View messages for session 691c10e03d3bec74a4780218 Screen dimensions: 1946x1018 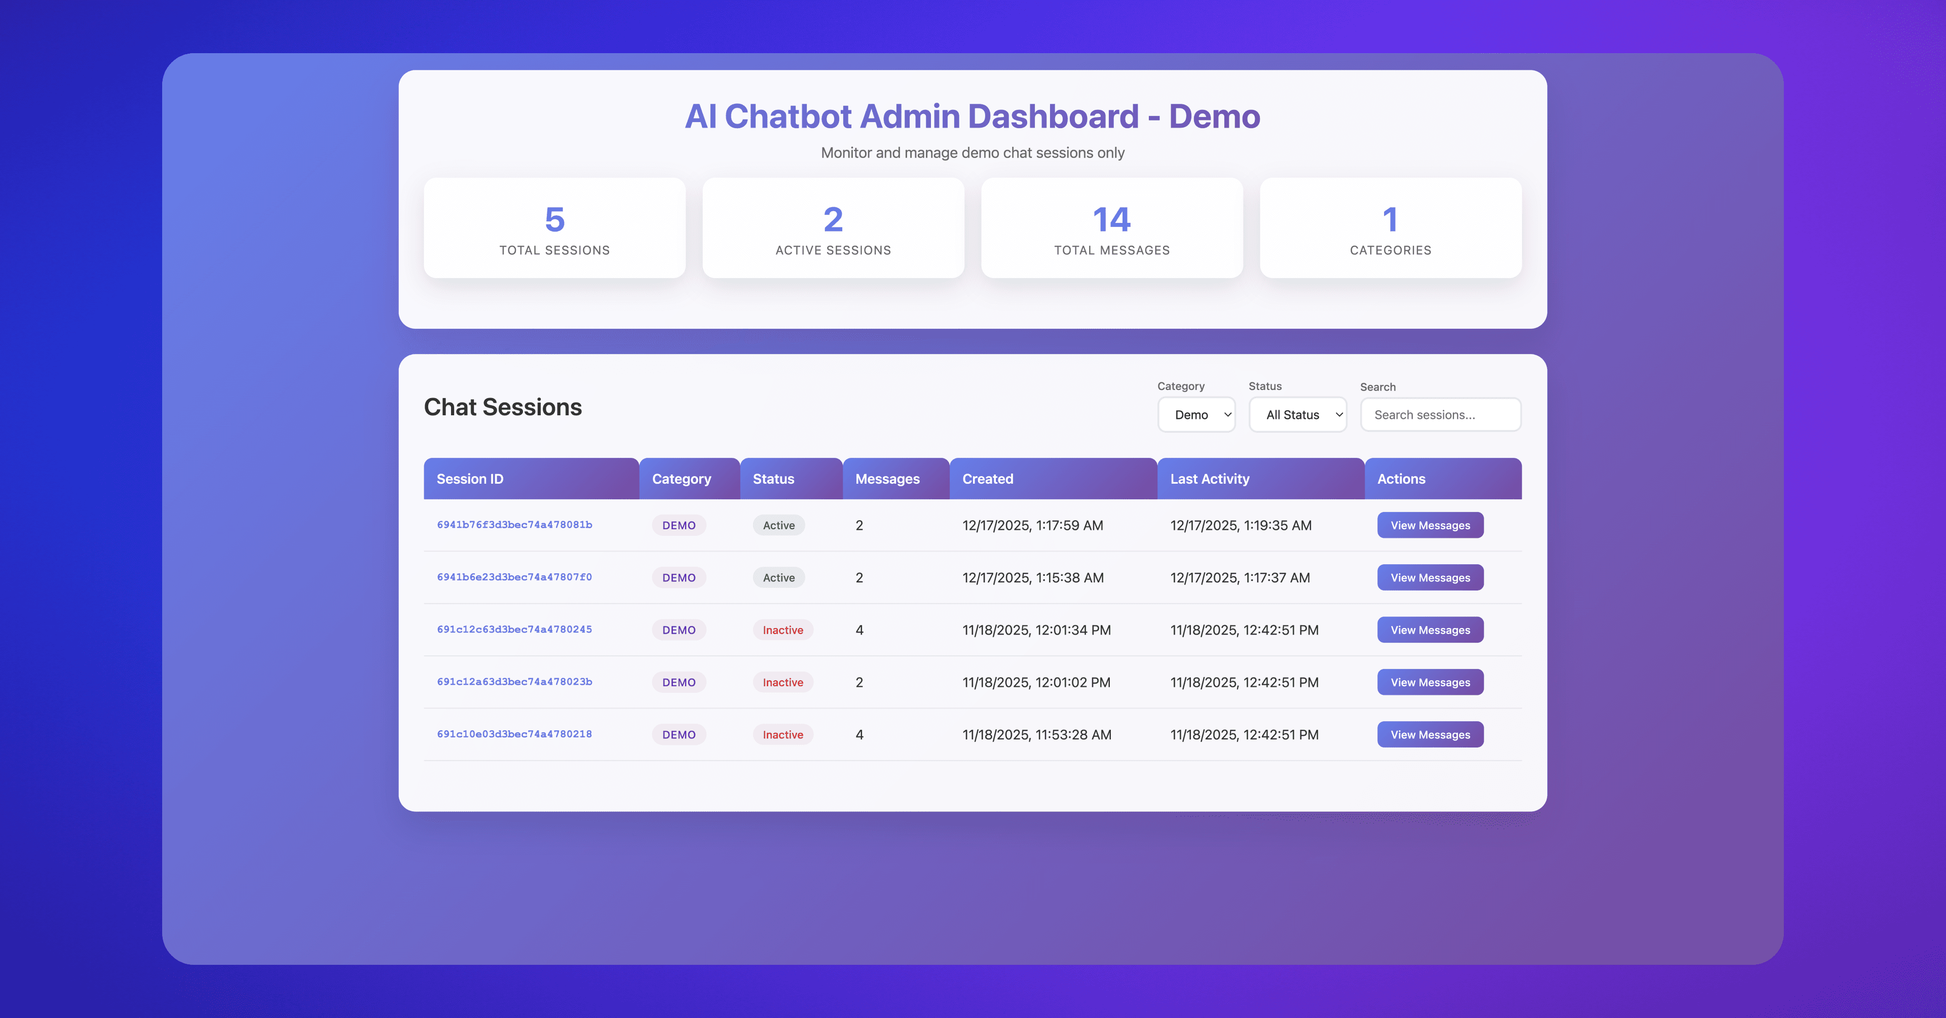click(1429, 734)
